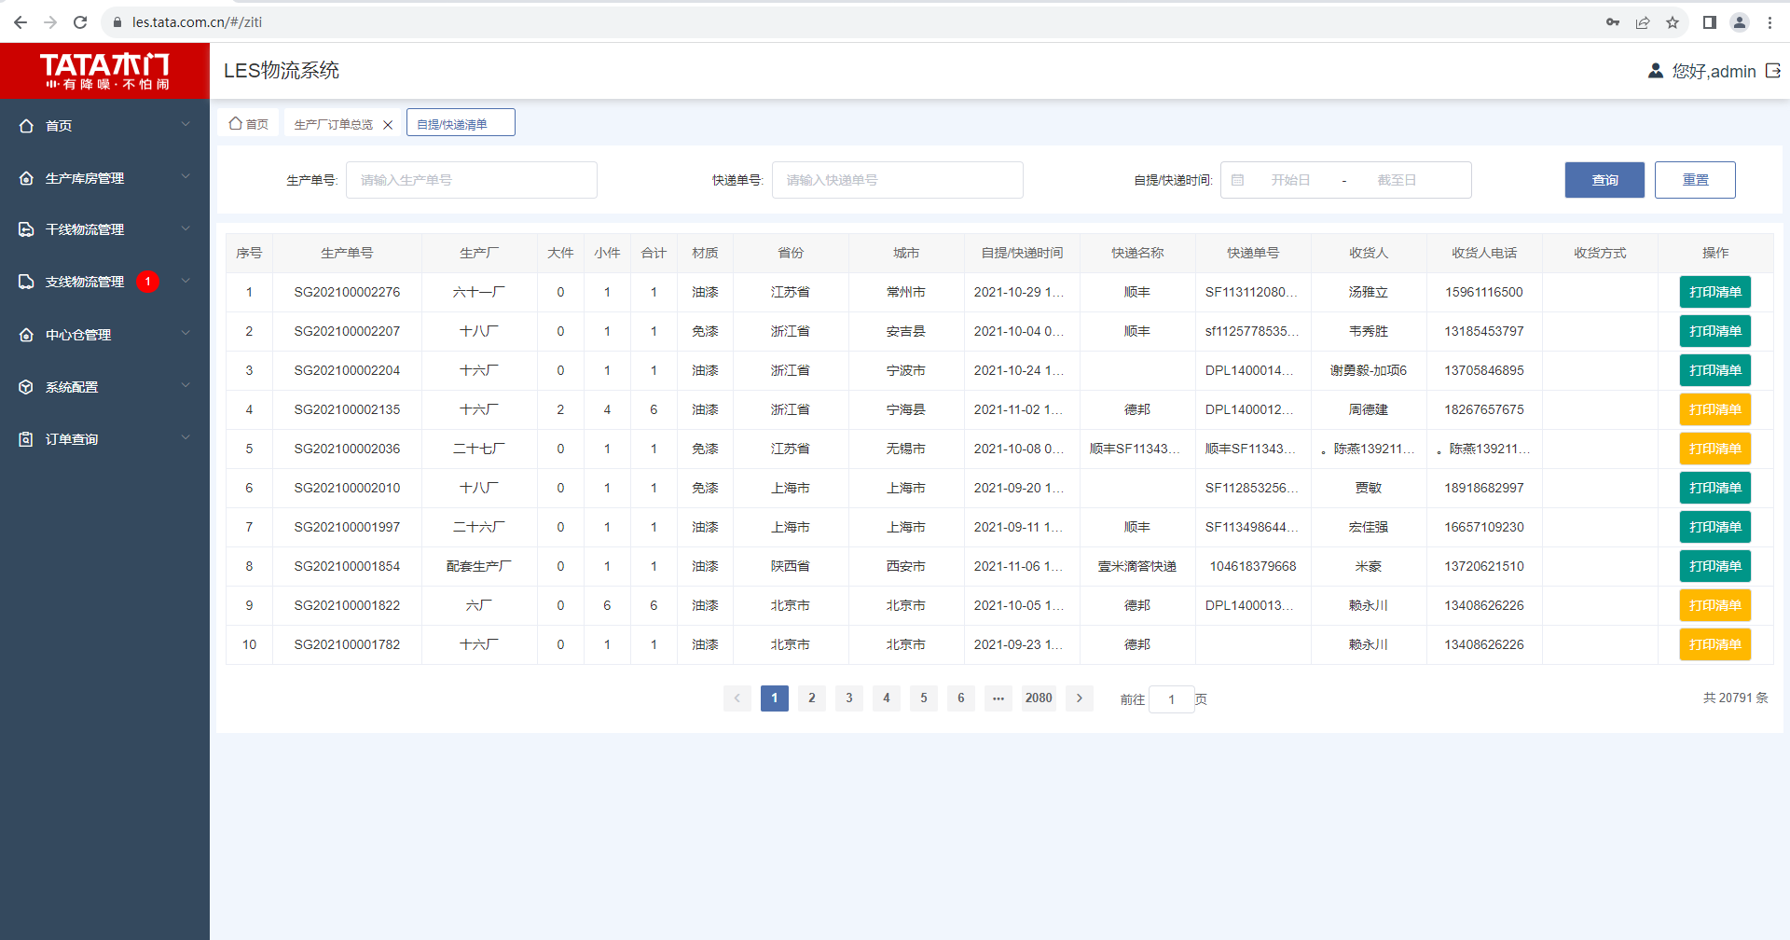This screenshot has width=1790, height=940.
Task: Click the 支线物流管理 sidebar icon
Action: tap(26, 282)
